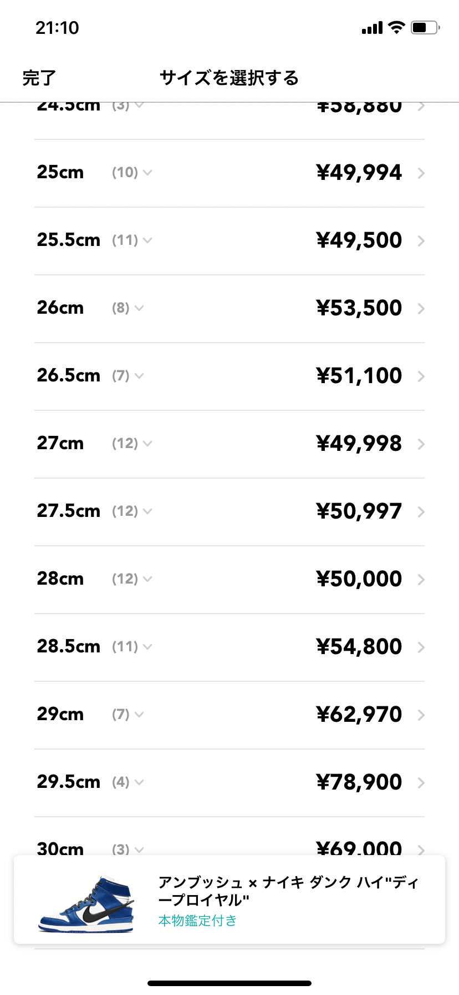Tap the ¥78,900 price for 29.5cm
This screenshot has height=995, width=459.
pyautogui.click(x=359, y=782)
